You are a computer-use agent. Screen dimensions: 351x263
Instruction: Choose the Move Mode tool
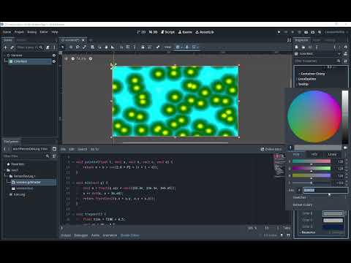(71, 47)
